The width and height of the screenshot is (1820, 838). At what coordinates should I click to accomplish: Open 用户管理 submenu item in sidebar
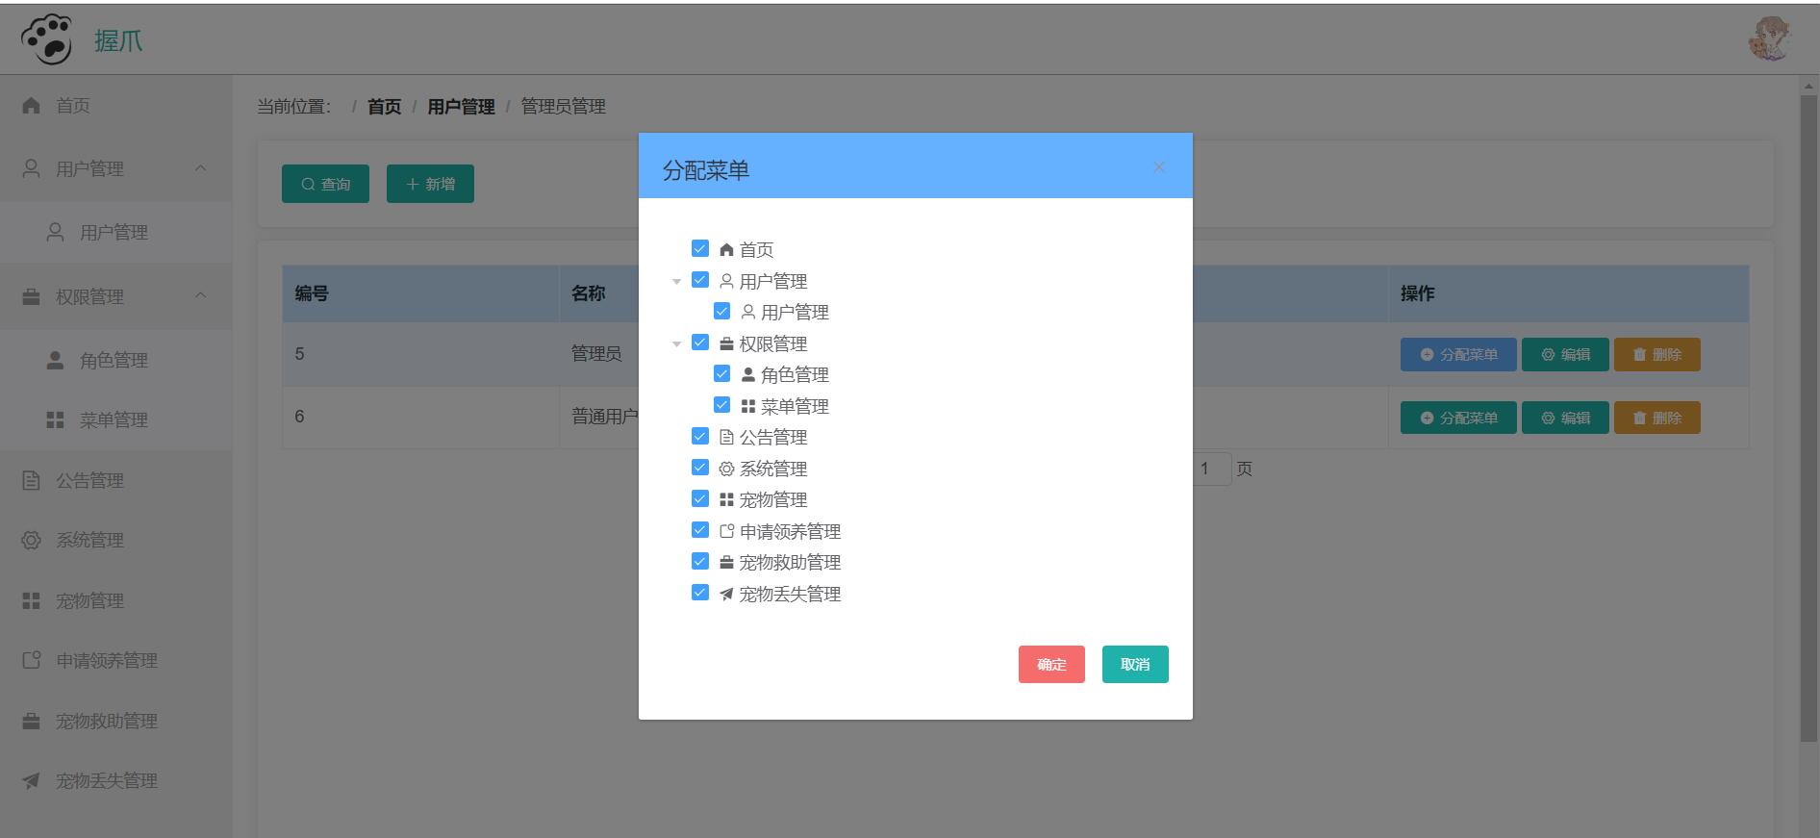point(115,232)
